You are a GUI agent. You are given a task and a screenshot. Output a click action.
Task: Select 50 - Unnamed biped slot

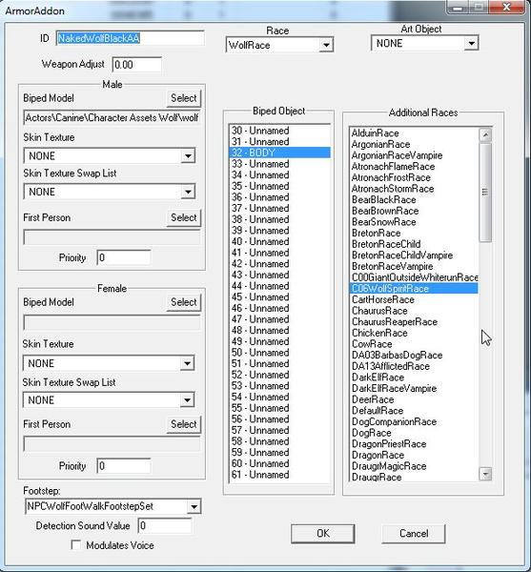coord(279,353)
